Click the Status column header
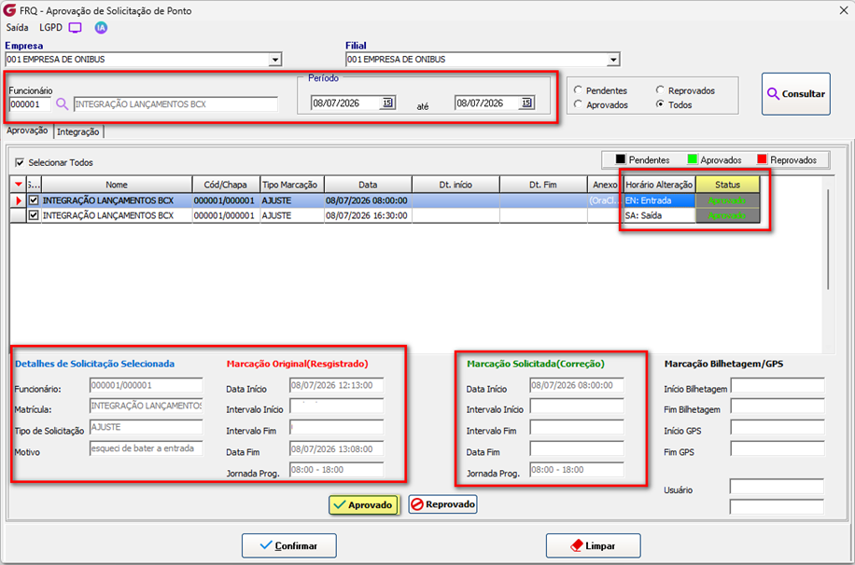Image resolution: width=855 pixels, height=565 pixels. [728, 185]
